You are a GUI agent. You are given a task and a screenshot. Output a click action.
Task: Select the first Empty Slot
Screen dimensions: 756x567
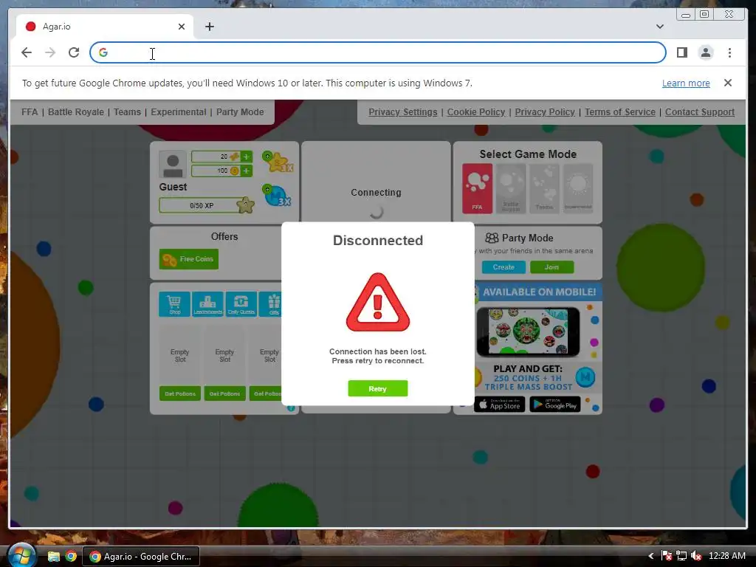coord(180,355)
